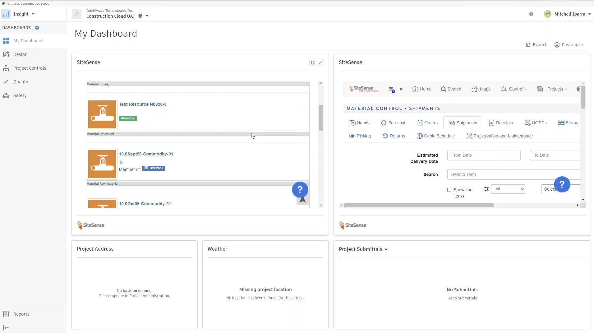Switch to the Needs tab
This screenshot has width=594, height=333.
pyautogui.click(x=359, y=123)
